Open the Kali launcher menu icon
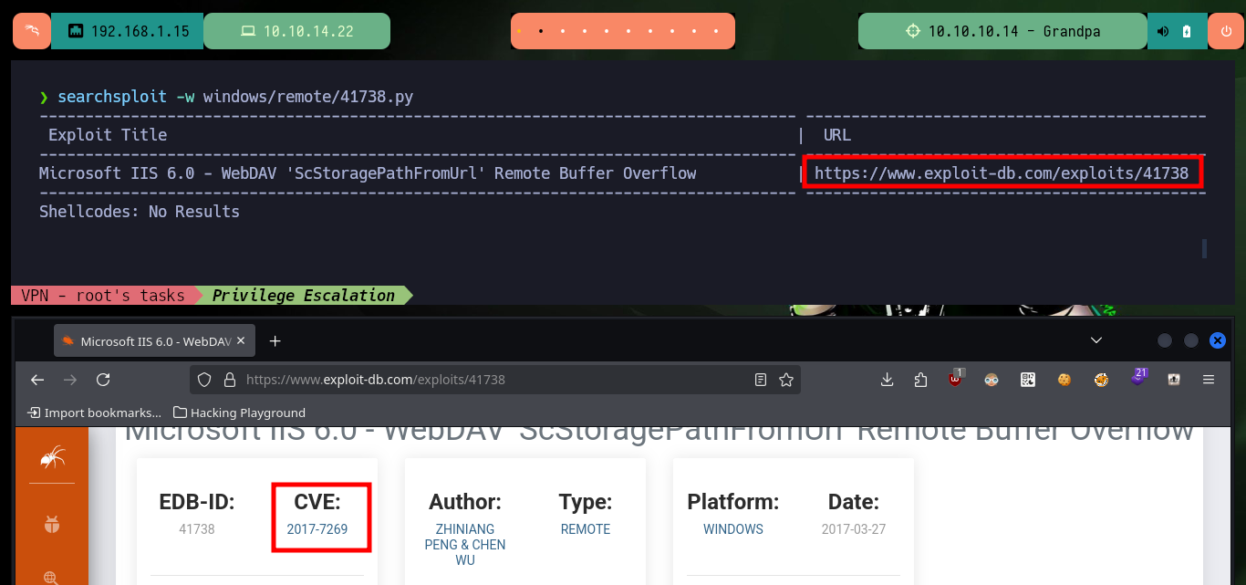This screenshot has width=1246, height=585. click(x=31, y=31)
